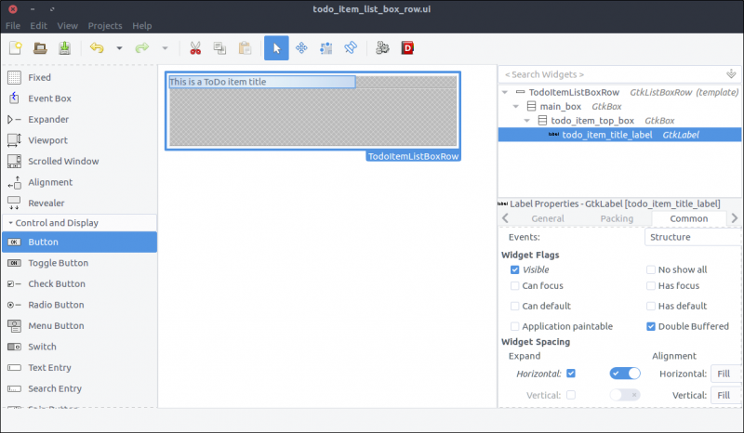Enable the Can focus checkbox
The image size is (744, 433).
(515, 286)
